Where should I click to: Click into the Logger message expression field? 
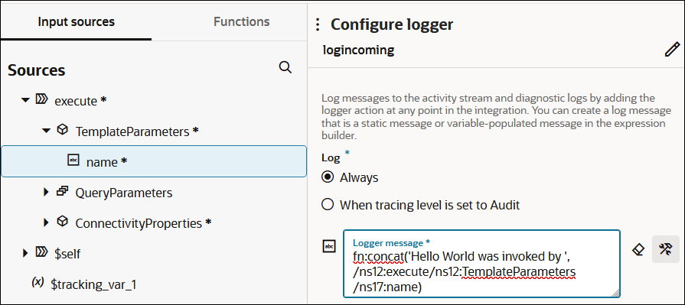[x=481, y=264]
